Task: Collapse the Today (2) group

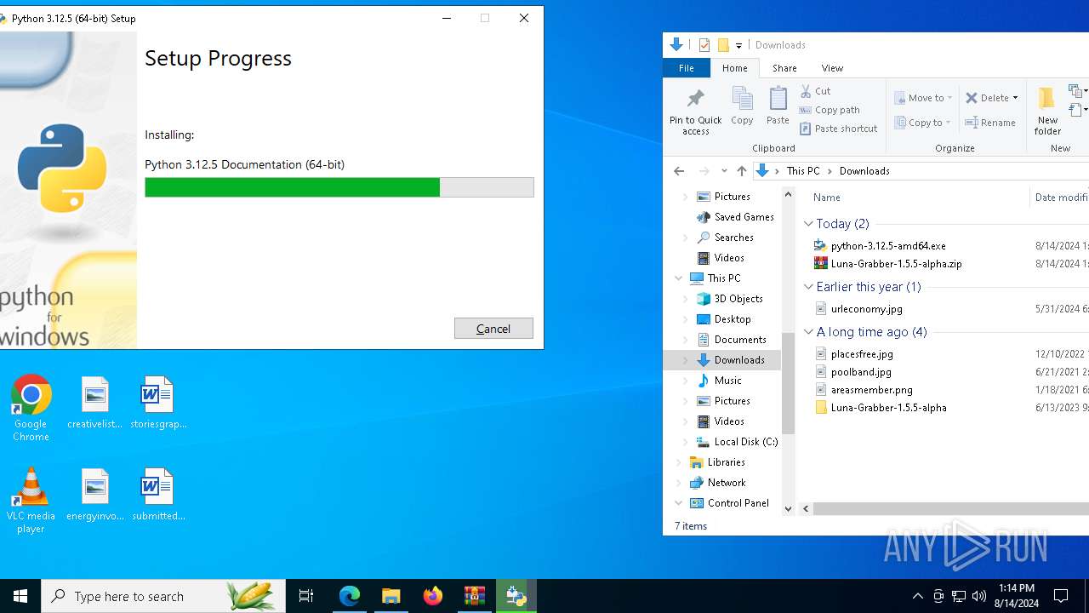Action: pos(808,224)
